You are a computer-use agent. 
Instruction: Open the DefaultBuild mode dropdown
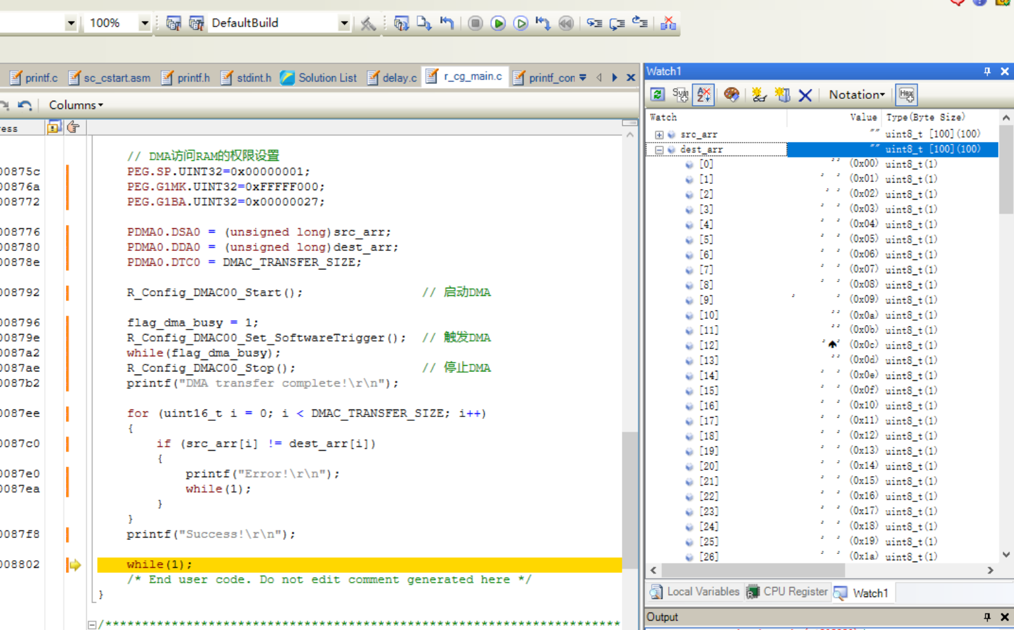click(344, 23)
